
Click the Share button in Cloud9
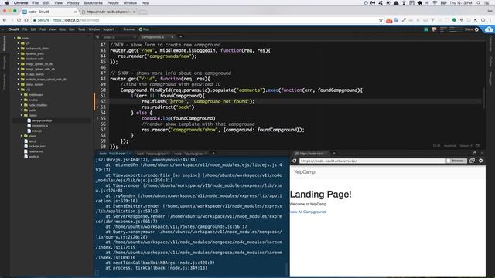pos(469,29)
